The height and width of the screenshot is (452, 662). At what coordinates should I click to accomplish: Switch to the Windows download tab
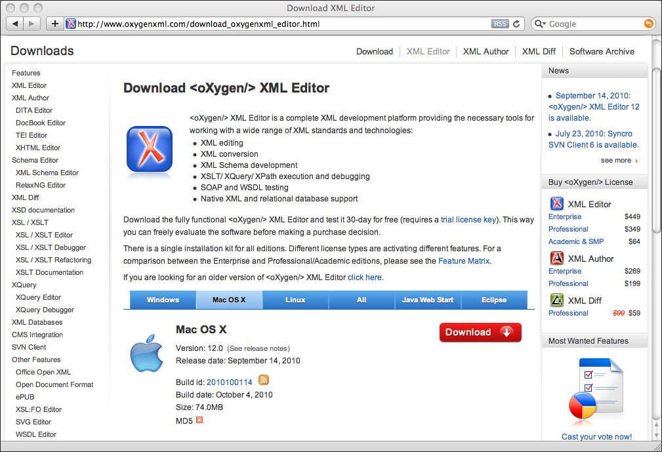pyautogui.click(x=163, y=300)
